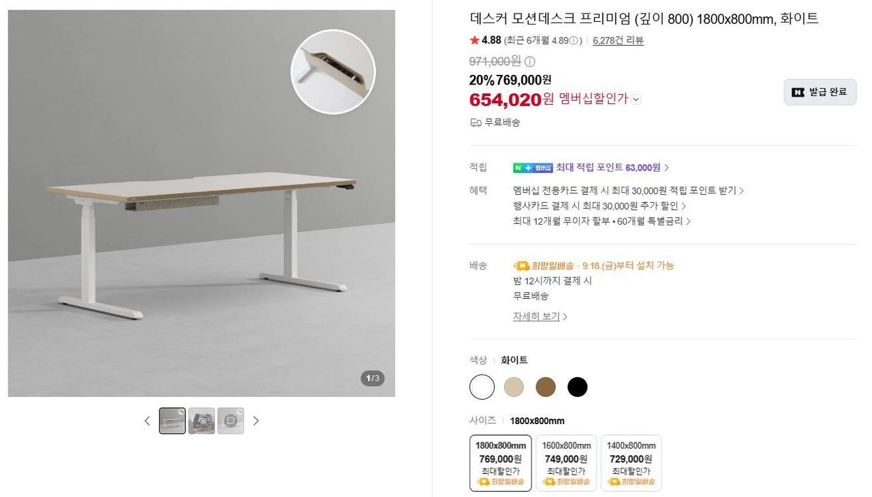
Task: Click the info icon next to 4.89 rating
Action: click(574, 41)
